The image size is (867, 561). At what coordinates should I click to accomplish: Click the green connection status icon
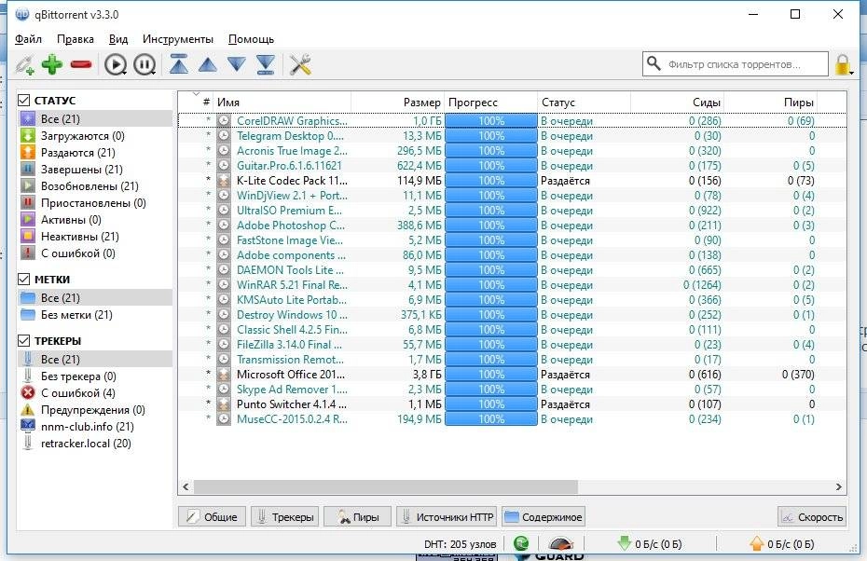521,544
